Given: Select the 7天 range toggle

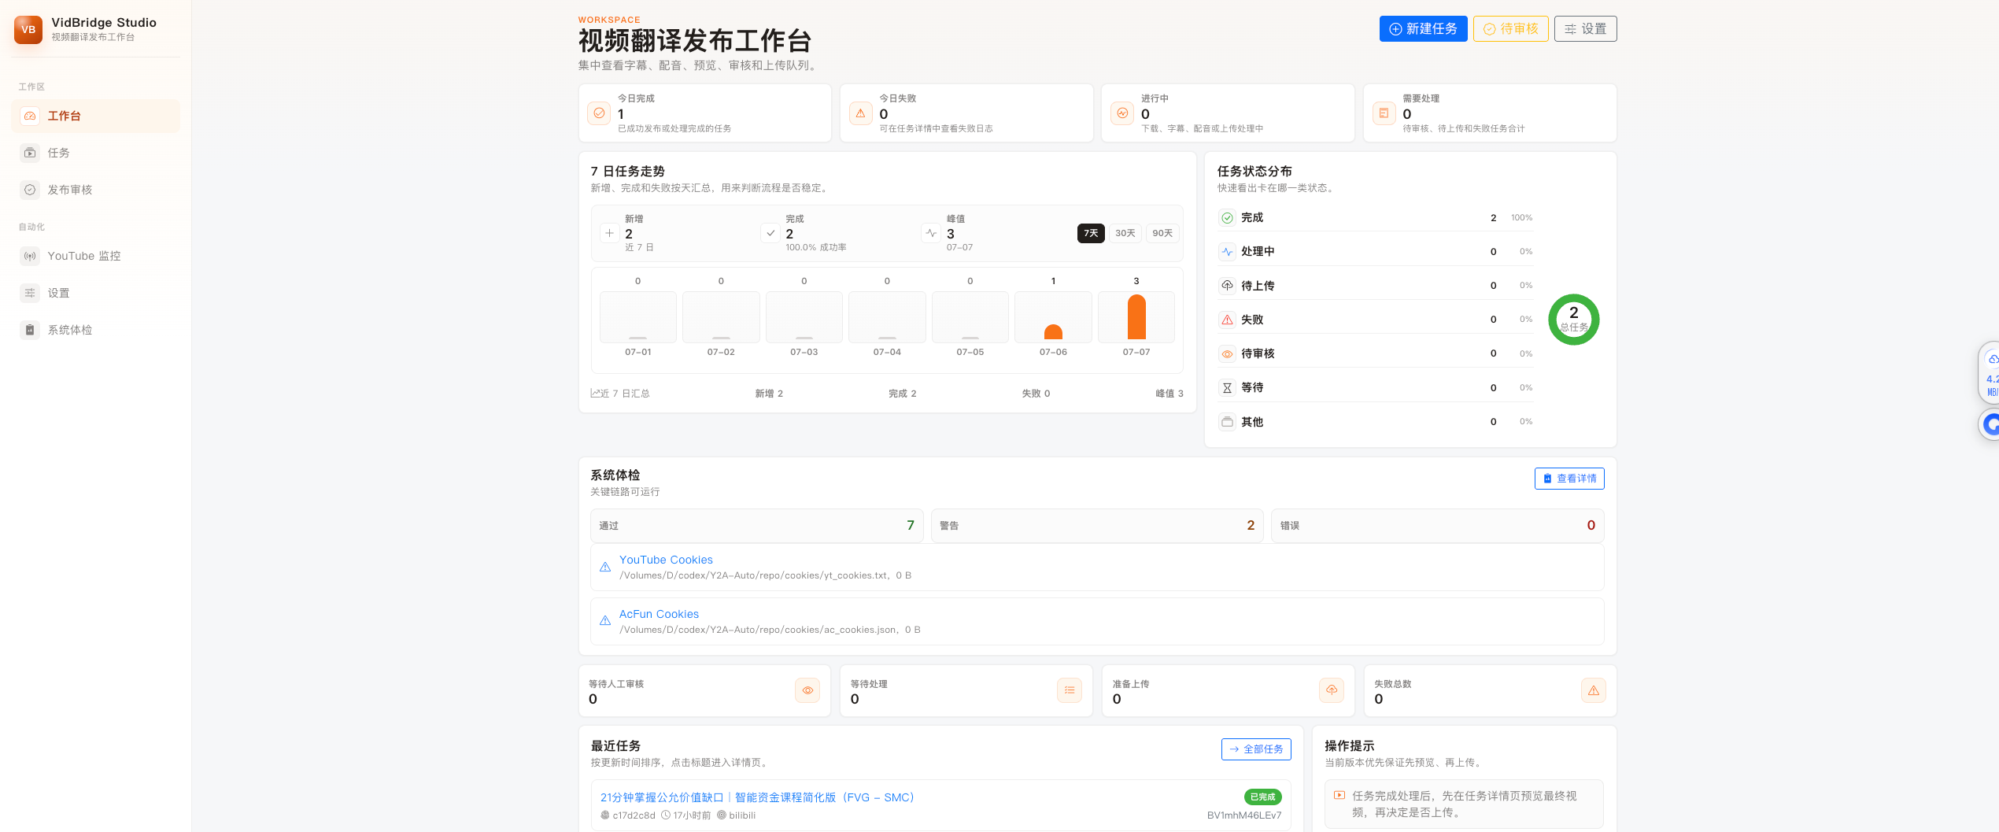Looking at the screenshot, I should coord(1091,233).
